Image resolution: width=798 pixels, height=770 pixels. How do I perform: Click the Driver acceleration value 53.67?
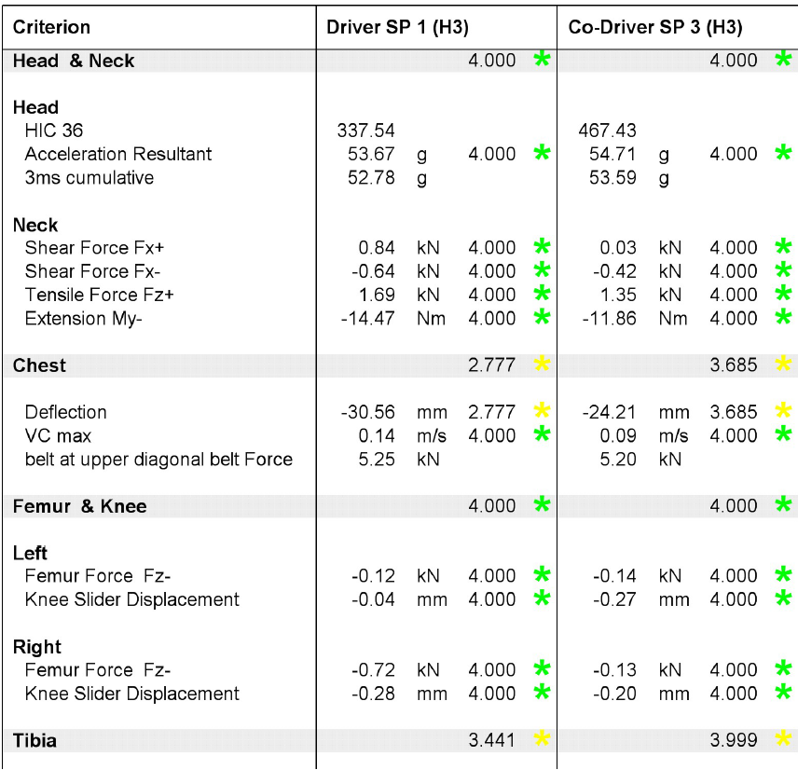371,154
